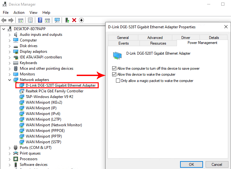Click the Update driver toolbar icon

(x=67, y=20)
